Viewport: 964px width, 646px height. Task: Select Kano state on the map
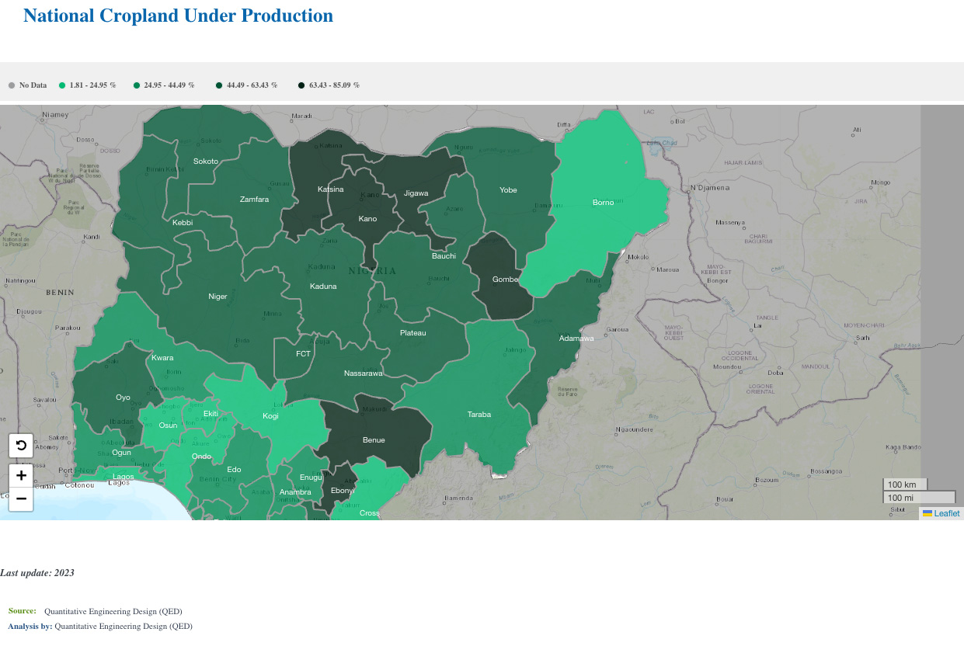(x=367, y=219)
